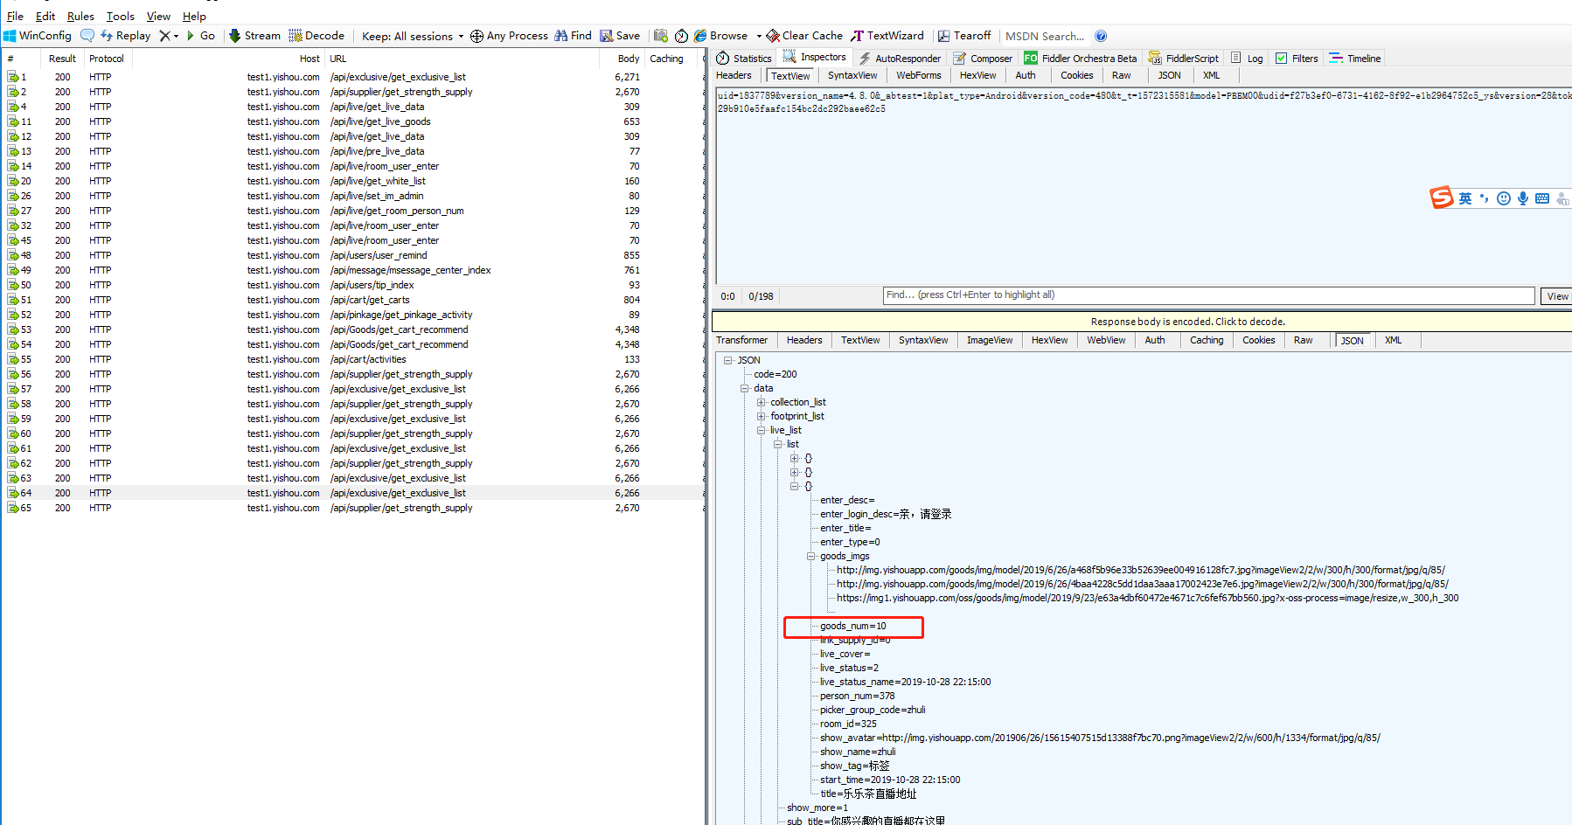Viewport: 1572px width, 825px height.
Task: Expand the collection_list node
Action: pyautogui.click(x=762, y=402)
